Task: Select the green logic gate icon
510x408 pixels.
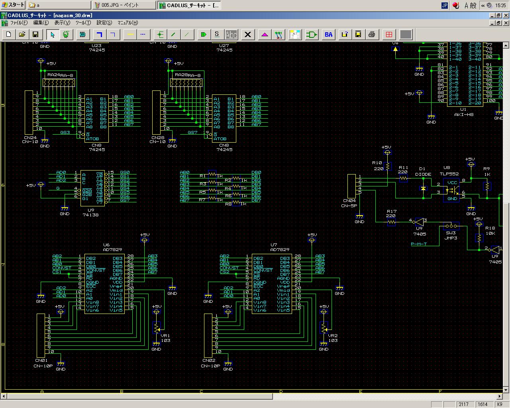Action: click(312, 35)
